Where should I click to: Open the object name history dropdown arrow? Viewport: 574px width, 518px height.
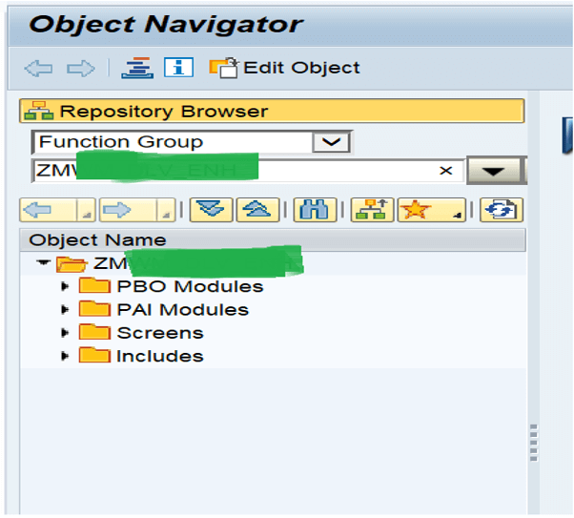(494, 171)
